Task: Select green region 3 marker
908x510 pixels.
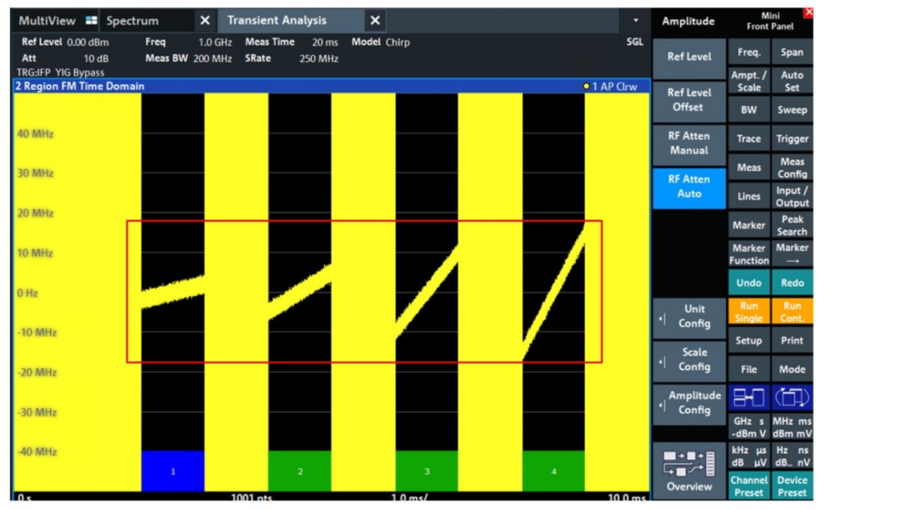Action: [427, 471]
